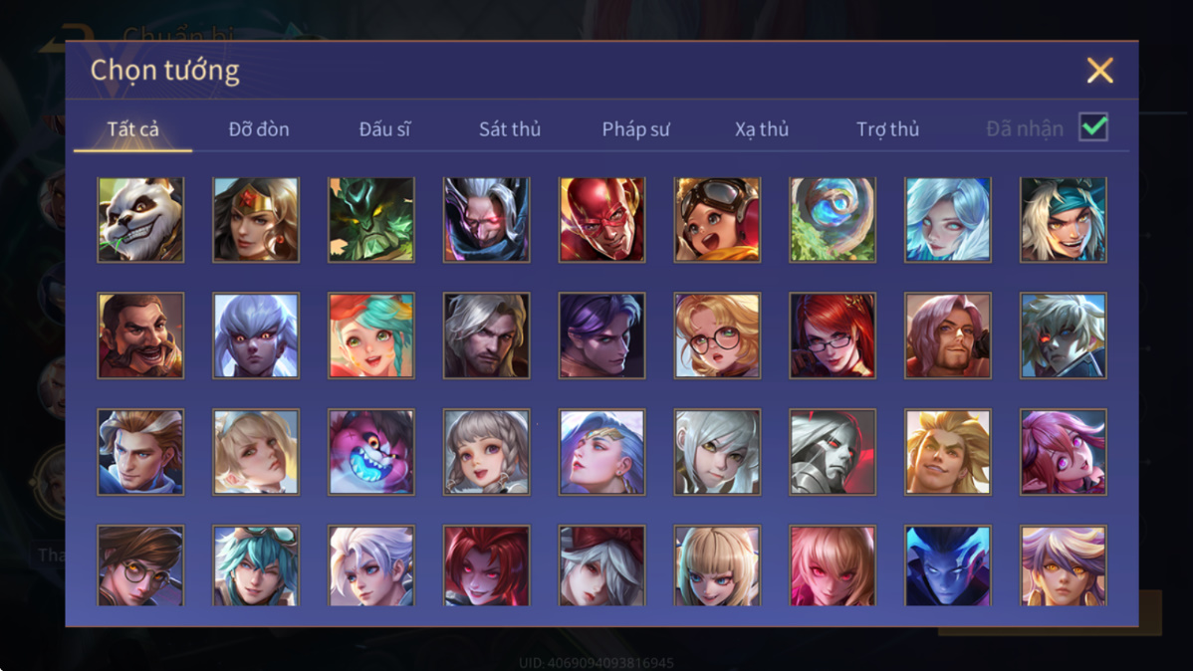The image size is (1193, 671).
Task: Filter heroes by Sát thủ tab
Action: [510, 129]
